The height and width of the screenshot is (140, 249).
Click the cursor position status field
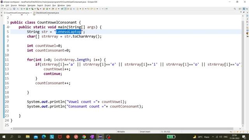coord(166,131)
